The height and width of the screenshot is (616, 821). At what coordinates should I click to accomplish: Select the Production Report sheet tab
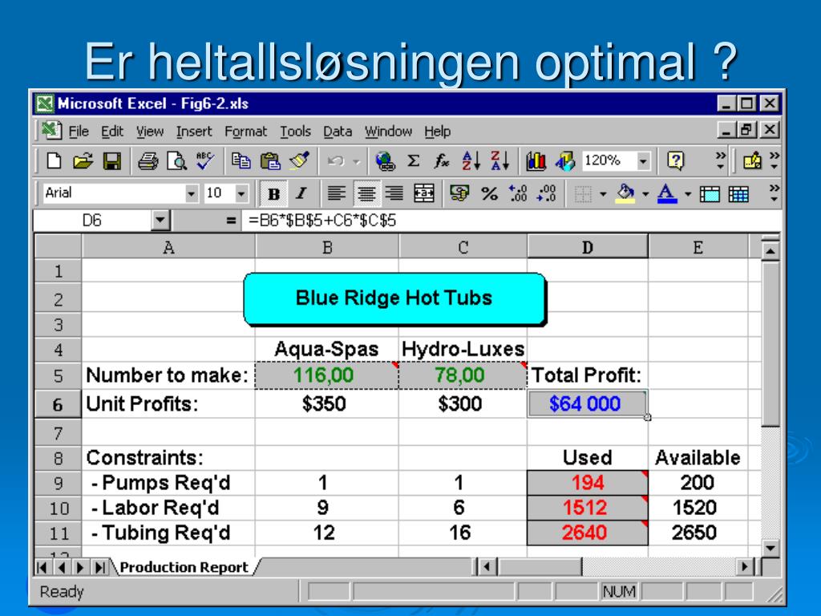184,567
